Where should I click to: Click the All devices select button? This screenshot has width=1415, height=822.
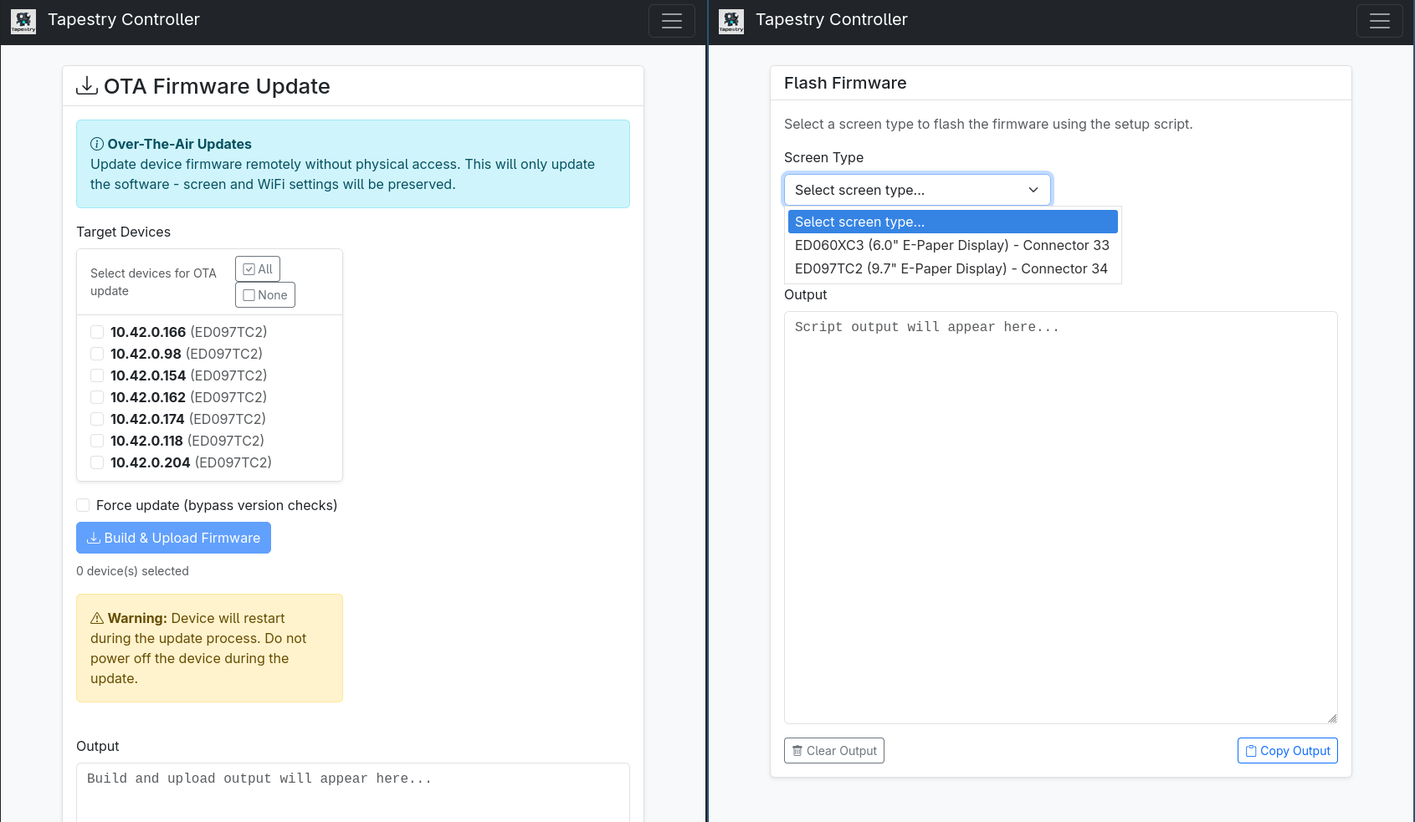point(258,269)
